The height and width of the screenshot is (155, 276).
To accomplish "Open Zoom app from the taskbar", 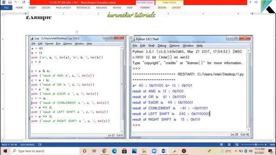I will tap(154, 151).
